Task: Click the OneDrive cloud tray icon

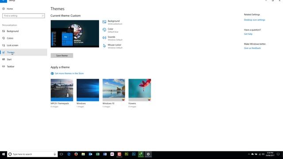Action: (x=252, y=154)
